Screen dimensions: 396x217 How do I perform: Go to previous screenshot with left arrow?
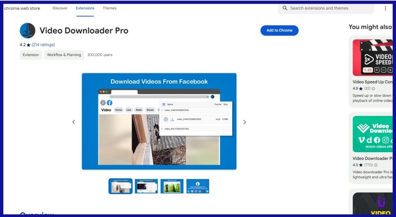coord(74,122)
